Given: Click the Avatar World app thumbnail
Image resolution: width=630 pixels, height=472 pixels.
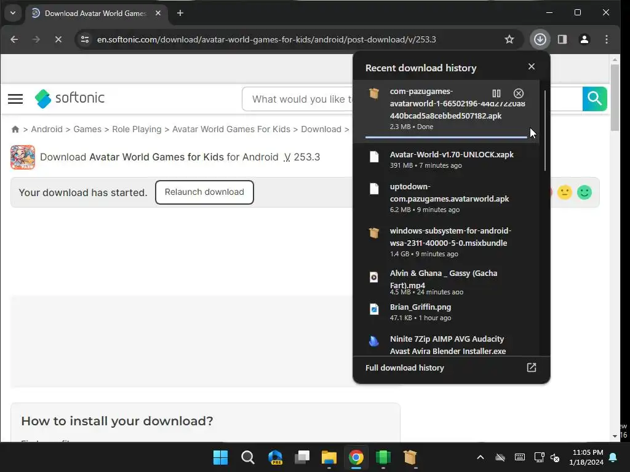Looking at the screenshot, I should [x=23, y=157].
